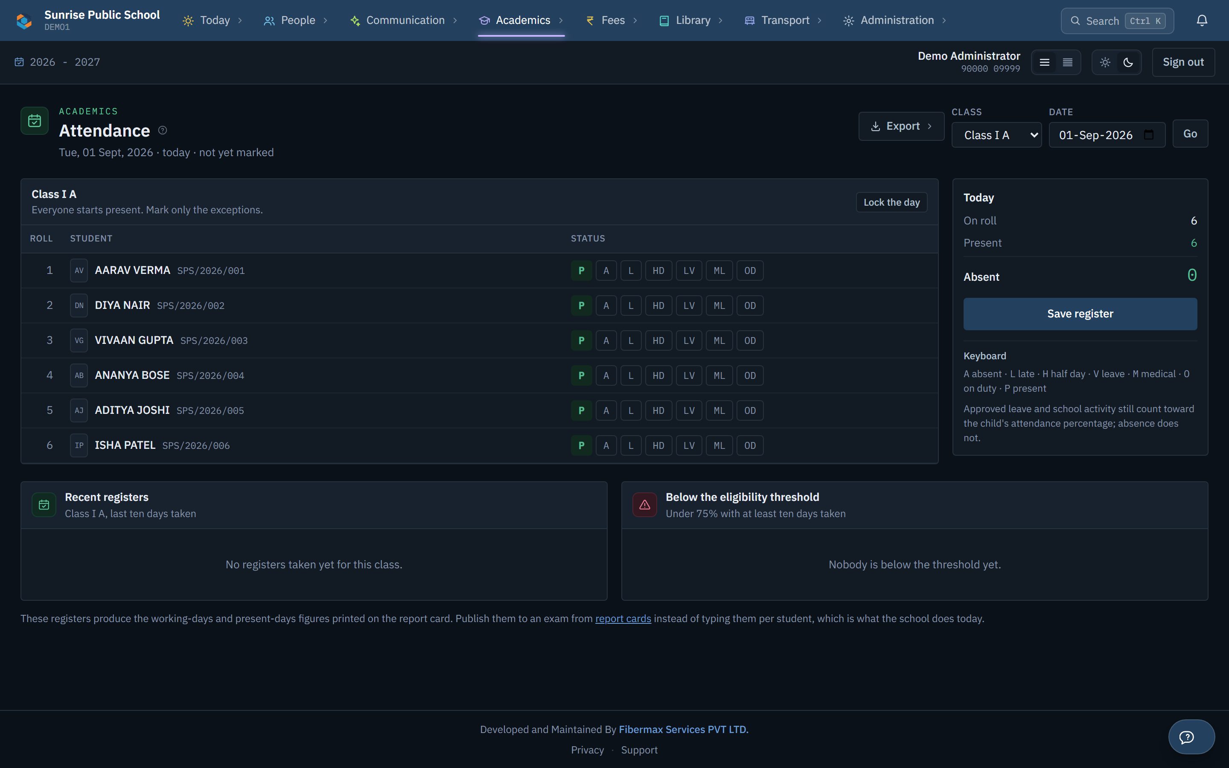Click the date field 01-Sep-2026
Screen dimensions: 1229x768
(x=1107, y=135)
